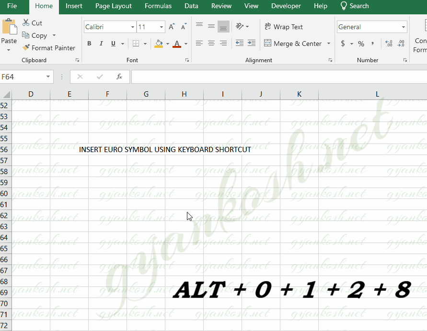427x331 pixels.
Task: Open the File tab
Action: click(x=12, y=6)
